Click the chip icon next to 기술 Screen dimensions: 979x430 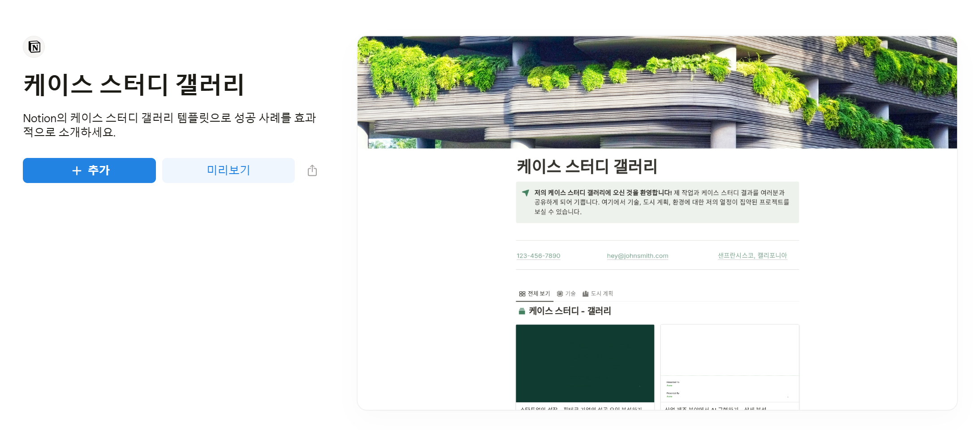pos(560,294)
